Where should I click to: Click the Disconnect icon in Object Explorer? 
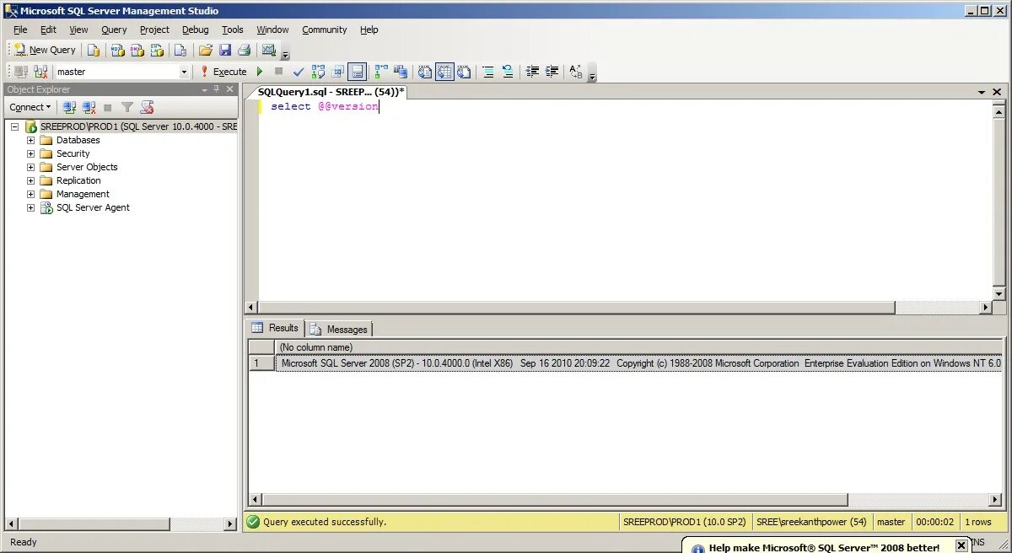89,107
